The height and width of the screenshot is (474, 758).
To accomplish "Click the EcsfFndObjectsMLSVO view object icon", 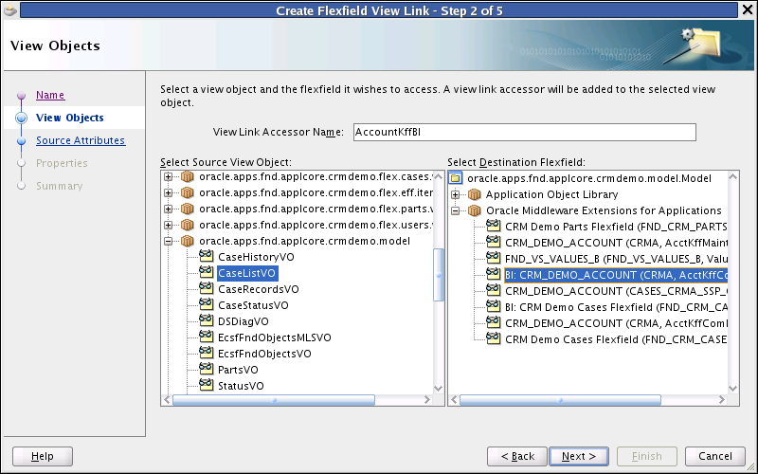I will [x=206, y=337].
